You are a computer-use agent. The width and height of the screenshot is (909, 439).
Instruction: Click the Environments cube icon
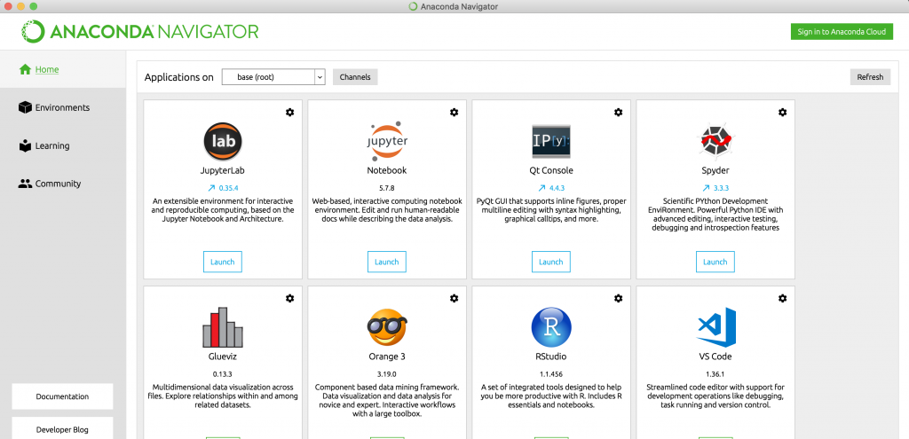click(x=25, y=107)
